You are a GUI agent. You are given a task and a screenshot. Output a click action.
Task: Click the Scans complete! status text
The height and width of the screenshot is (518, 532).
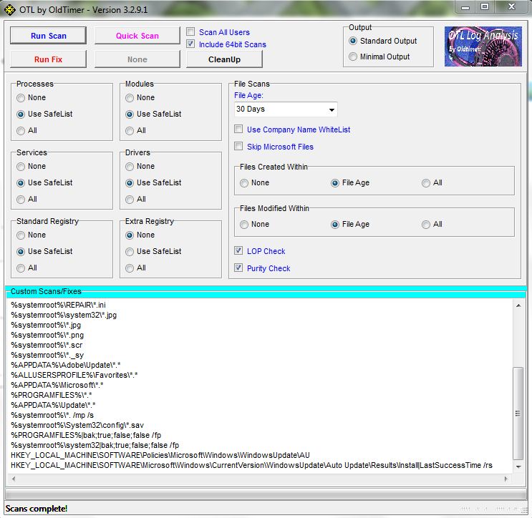click(36, 509)
